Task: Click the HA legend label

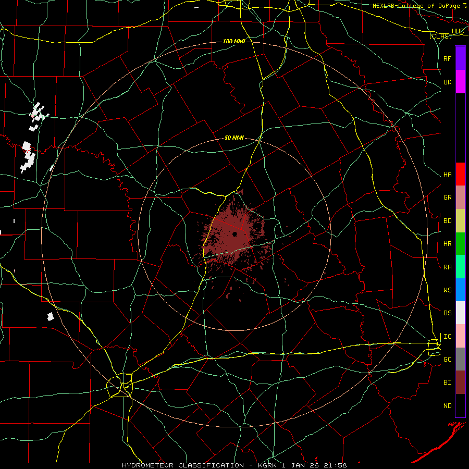Action: pos(447,175)
